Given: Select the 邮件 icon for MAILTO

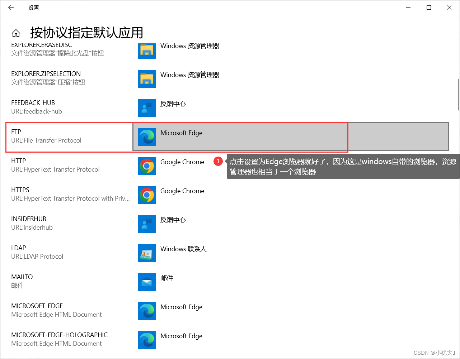Looking at the screenshot, I should [x=147, y=282].
